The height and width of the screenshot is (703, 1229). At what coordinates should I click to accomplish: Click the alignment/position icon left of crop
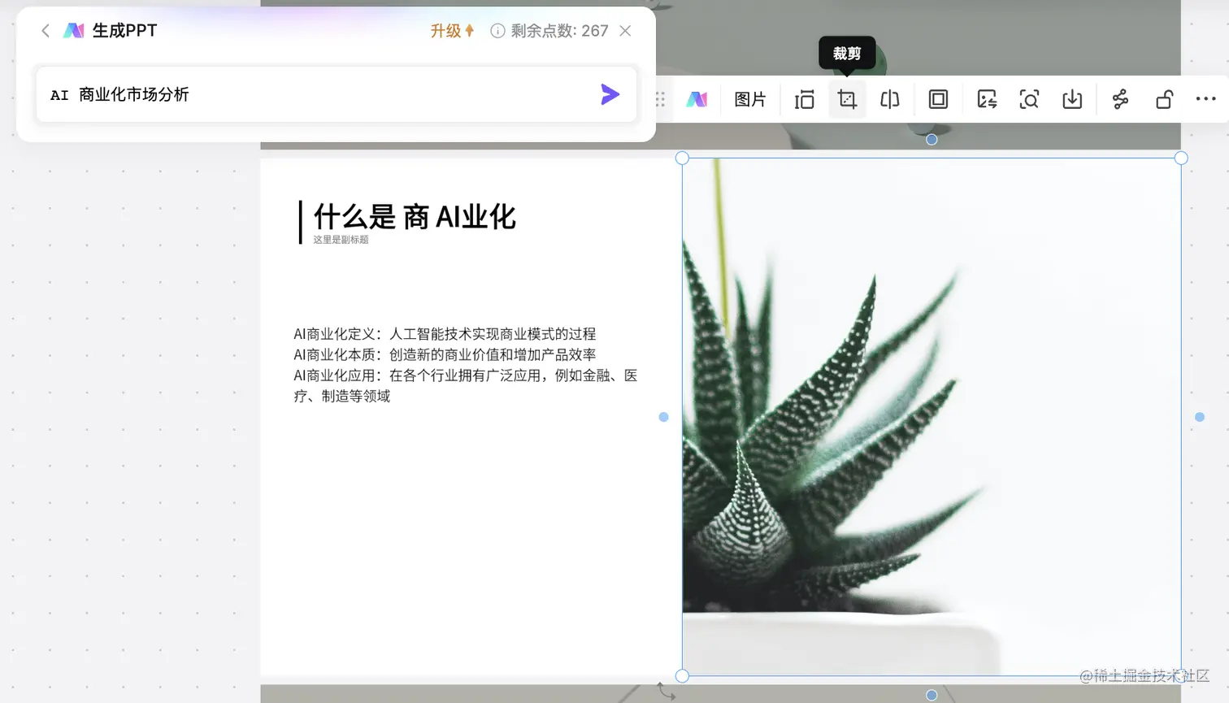pos(804,98)
